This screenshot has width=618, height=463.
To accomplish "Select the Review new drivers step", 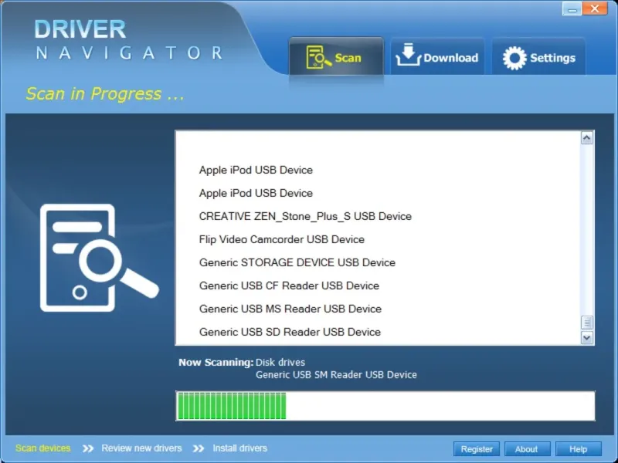I will click(x=141, y=448).
